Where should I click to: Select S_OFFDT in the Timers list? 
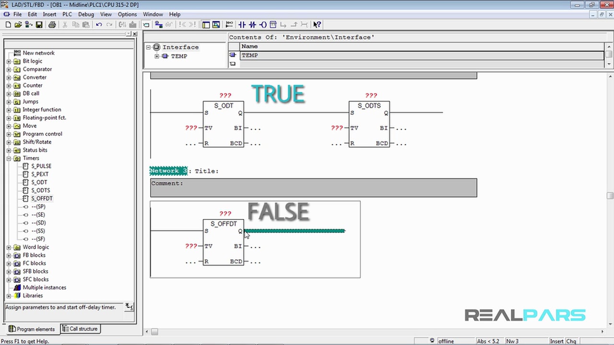click(42, 198)
